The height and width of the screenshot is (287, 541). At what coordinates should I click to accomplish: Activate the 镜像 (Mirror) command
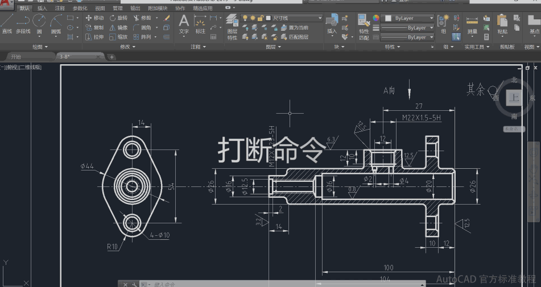pos(118,27)
